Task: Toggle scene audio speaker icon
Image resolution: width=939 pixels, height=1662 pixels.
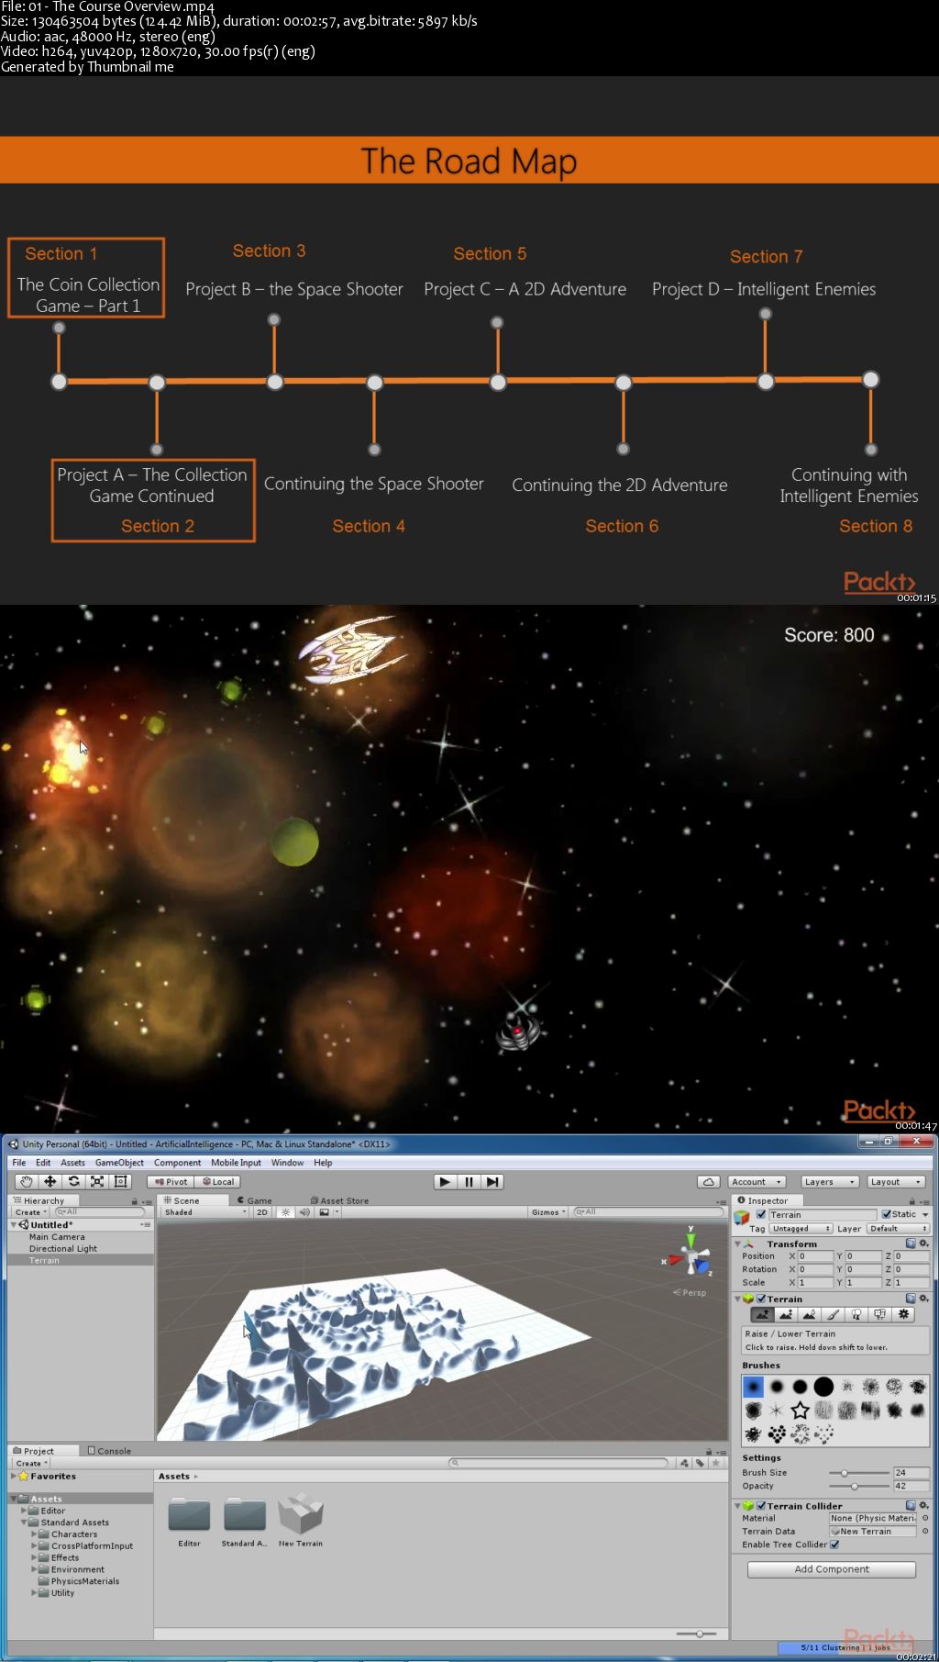Action: point(304,1211)
